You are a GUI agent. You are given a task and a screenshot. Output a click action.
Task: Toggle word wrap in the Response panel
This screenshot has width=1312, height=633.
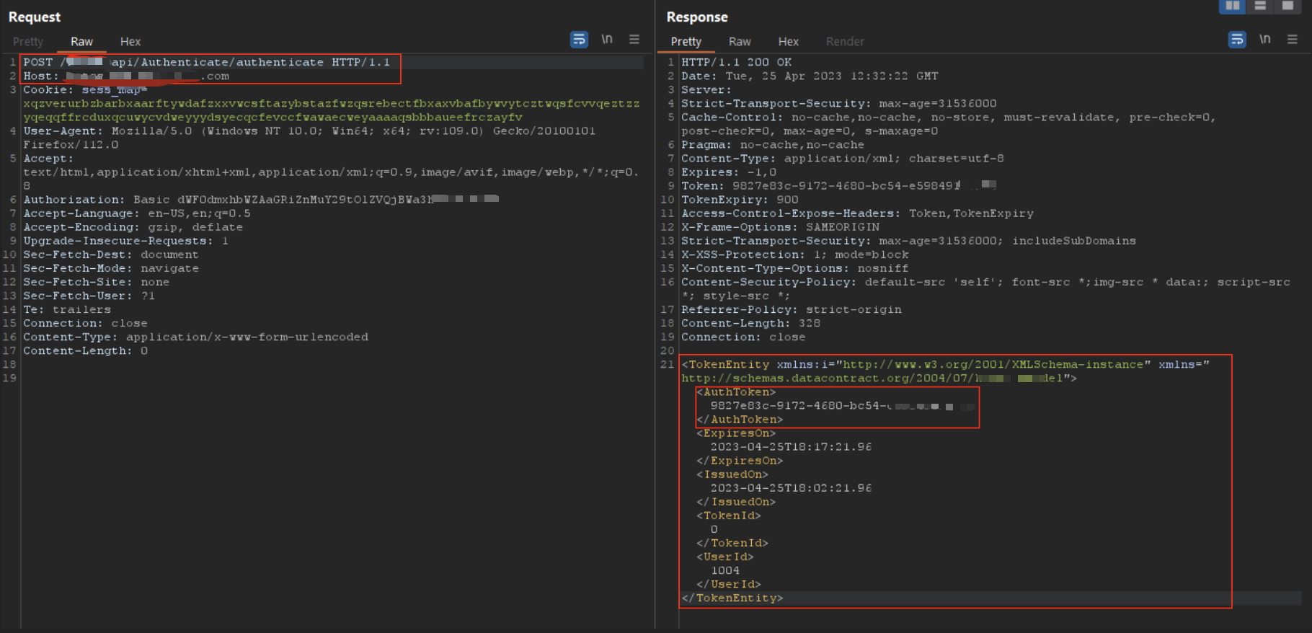click(1237, 40)
